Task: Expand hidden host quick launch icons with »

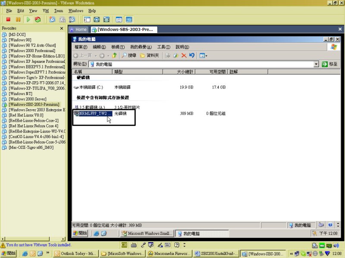Action: pyautogui.click(x=47, y=253)
